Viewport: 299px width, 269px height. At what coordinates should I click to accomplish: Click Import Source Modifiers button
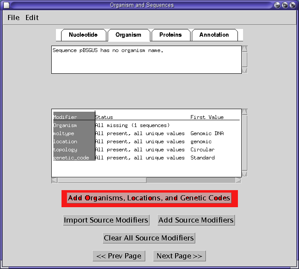click(106, 220)
